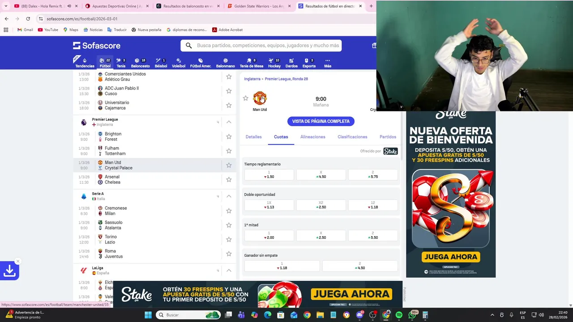Select the Hockey sport icon
Image resolution: width=573 pixels, height=322 pixels.
click(274, 63)
